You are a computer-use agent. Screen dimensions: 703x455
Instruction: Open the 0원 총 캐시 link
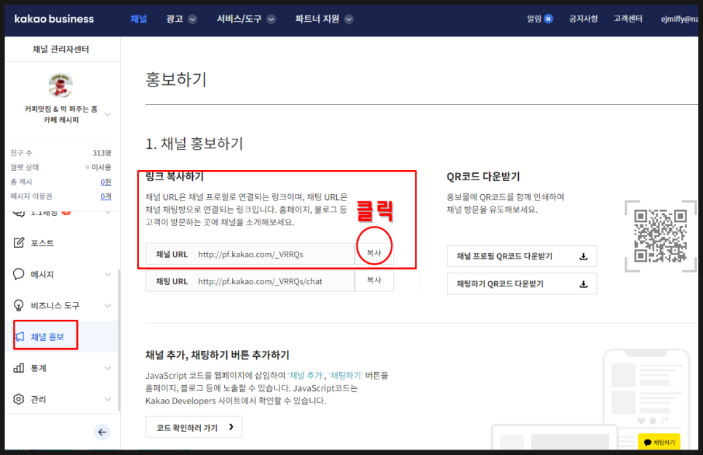point(106,182)
